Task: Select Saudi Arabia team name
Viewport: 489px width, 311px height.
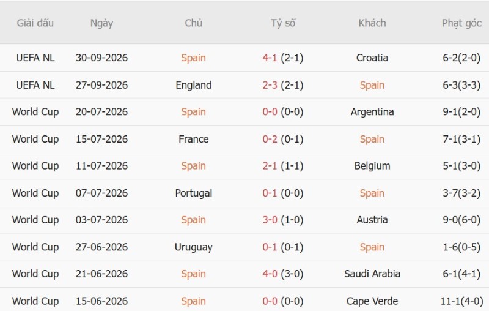Action: pos(372,274)
